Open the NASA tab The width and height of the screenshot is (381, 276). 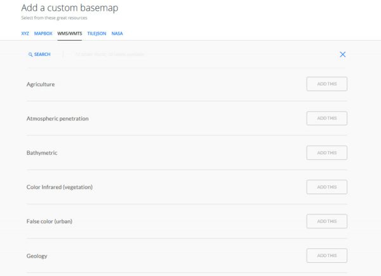[x=117, y=34]
